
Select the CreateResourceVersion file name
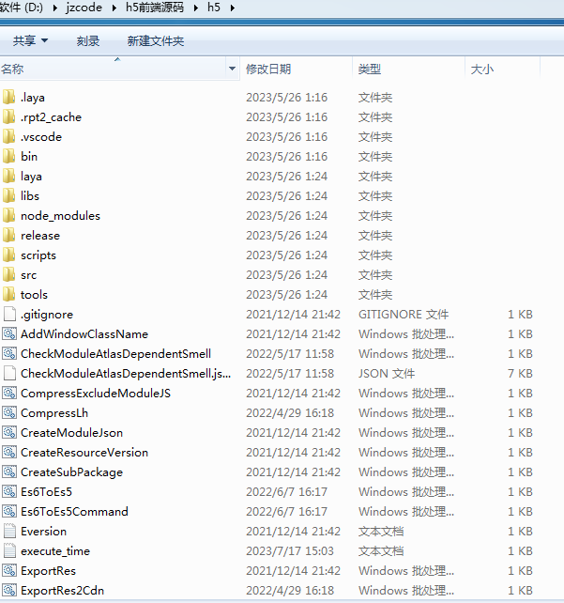point(84,453)
